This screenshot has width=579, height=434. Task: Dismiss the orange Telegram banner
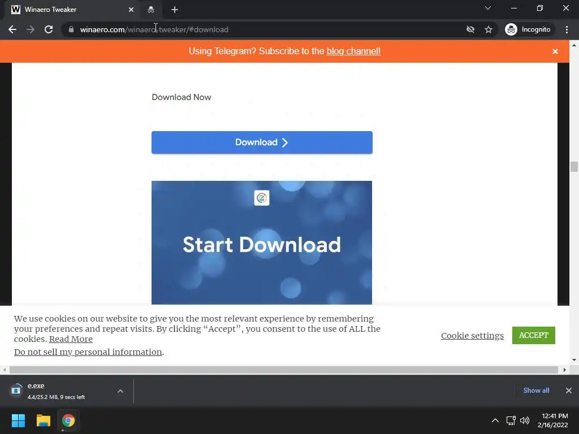click(x=555, y=51)
